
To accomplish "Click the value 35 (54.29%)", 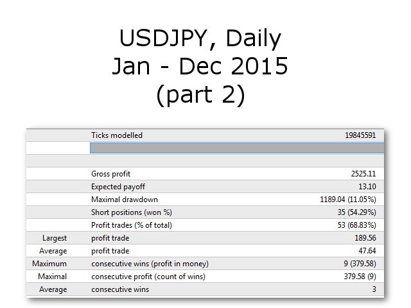I will (x=357, y=212).
